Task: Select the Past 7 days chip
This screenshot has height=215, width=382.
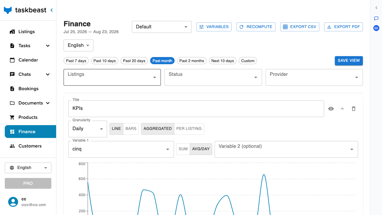Action: [76, 61]
